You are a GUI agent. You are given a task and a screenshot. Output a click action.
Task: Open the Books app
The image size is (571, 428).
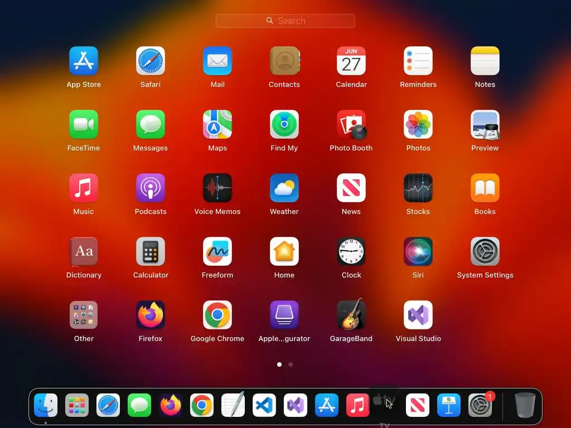coord(485,188)
